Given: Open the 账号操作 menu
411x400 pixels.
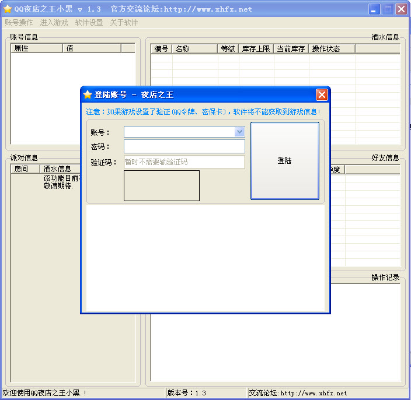Looking at the screenshot, I should 19,23.
